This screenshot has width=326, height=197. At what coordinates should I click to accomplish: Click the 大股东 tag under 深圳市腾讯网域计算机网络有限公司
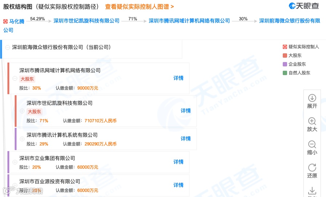point(27,79)
